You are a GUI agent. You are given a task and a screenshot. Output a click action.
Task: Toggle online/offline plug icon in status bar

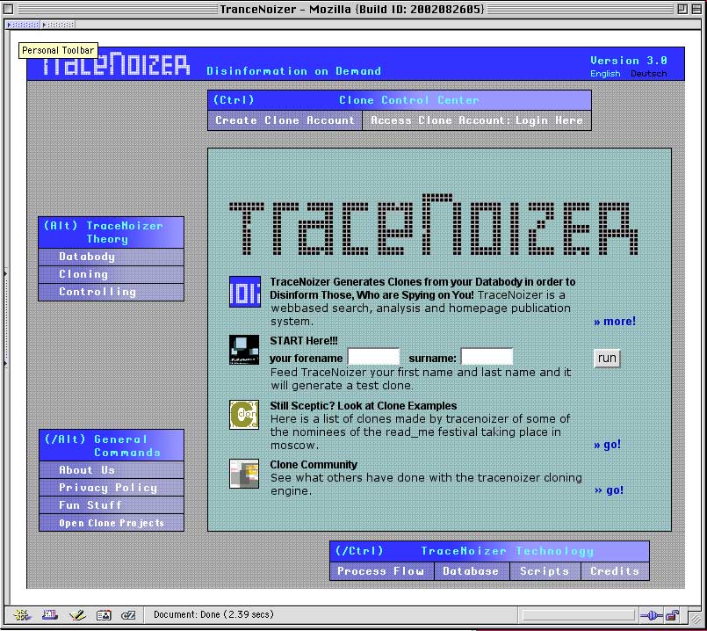tap(651, 615)
